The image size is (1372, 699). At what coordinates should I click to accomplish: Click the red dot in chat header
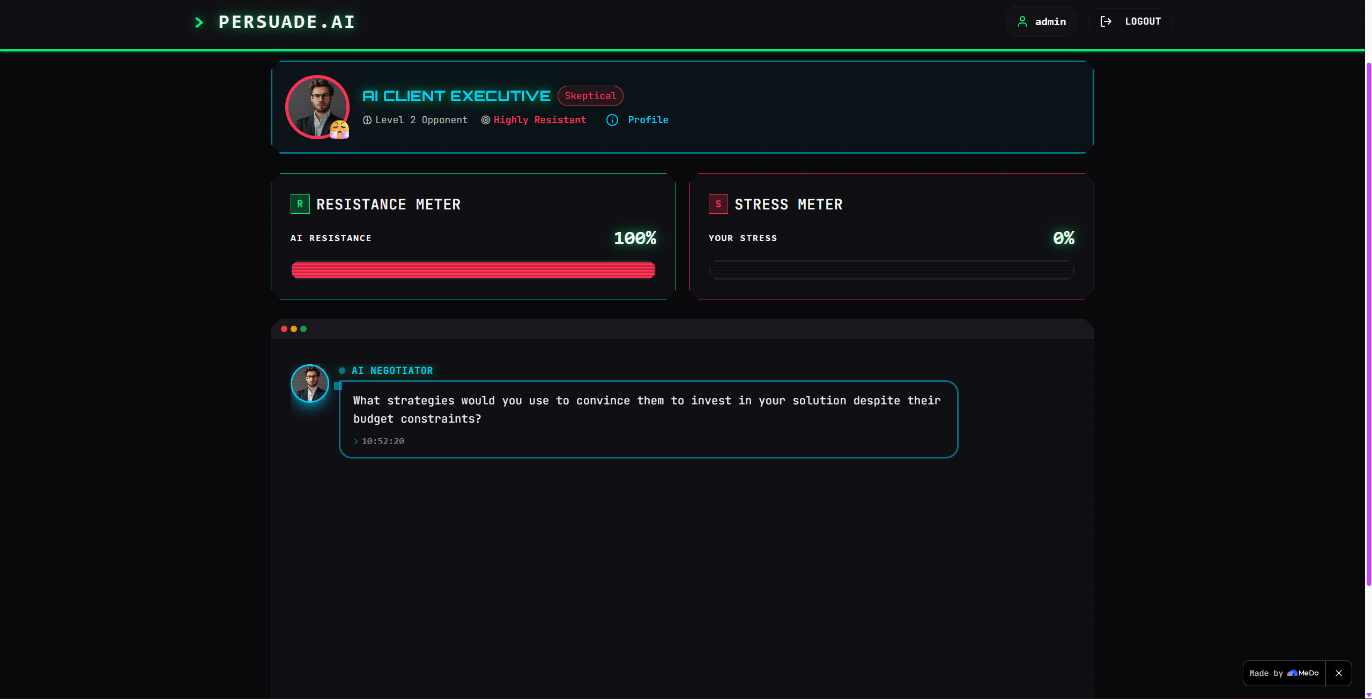coord(284,329)
